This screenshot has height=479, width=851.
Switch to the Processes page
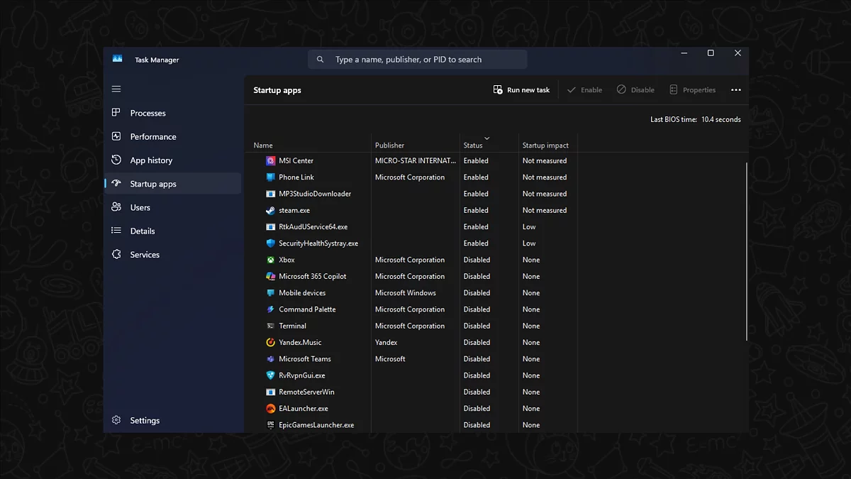148,114
